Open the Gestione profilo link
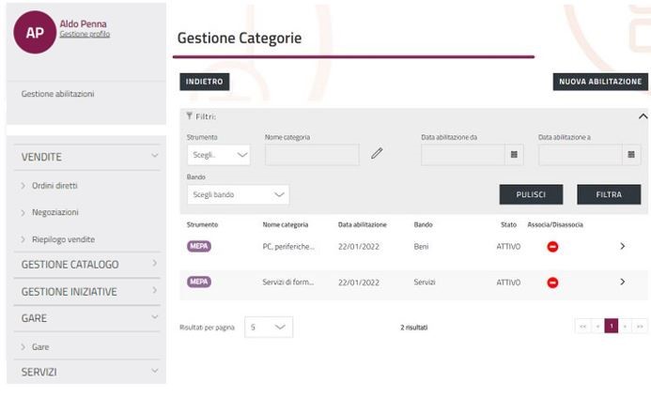 tap(85, 34)
